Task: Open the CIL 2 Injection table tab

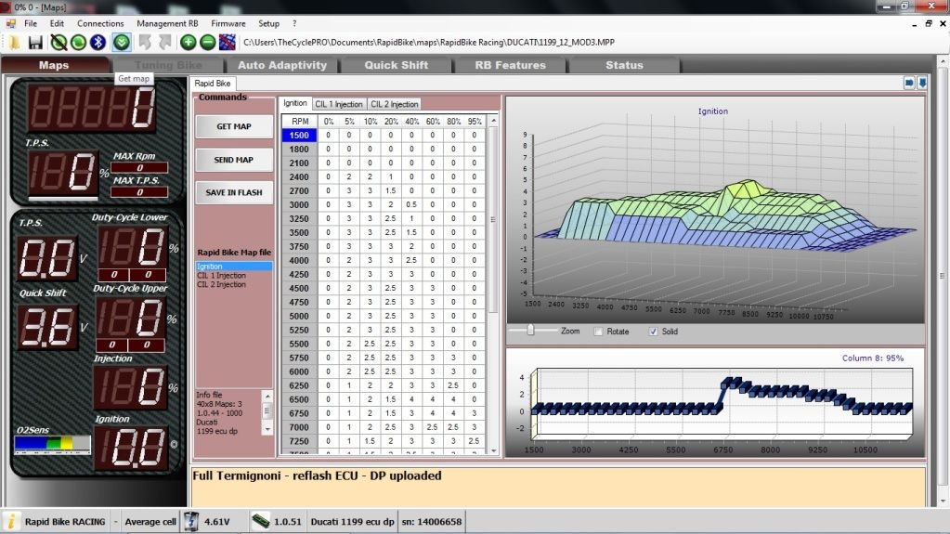Action: [395, 104]
